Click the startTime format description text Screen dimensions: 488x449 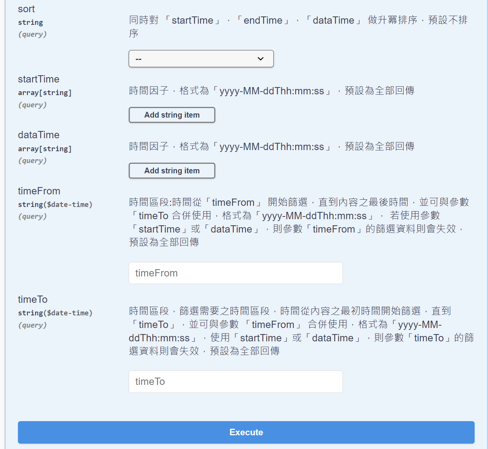point(271,91)
